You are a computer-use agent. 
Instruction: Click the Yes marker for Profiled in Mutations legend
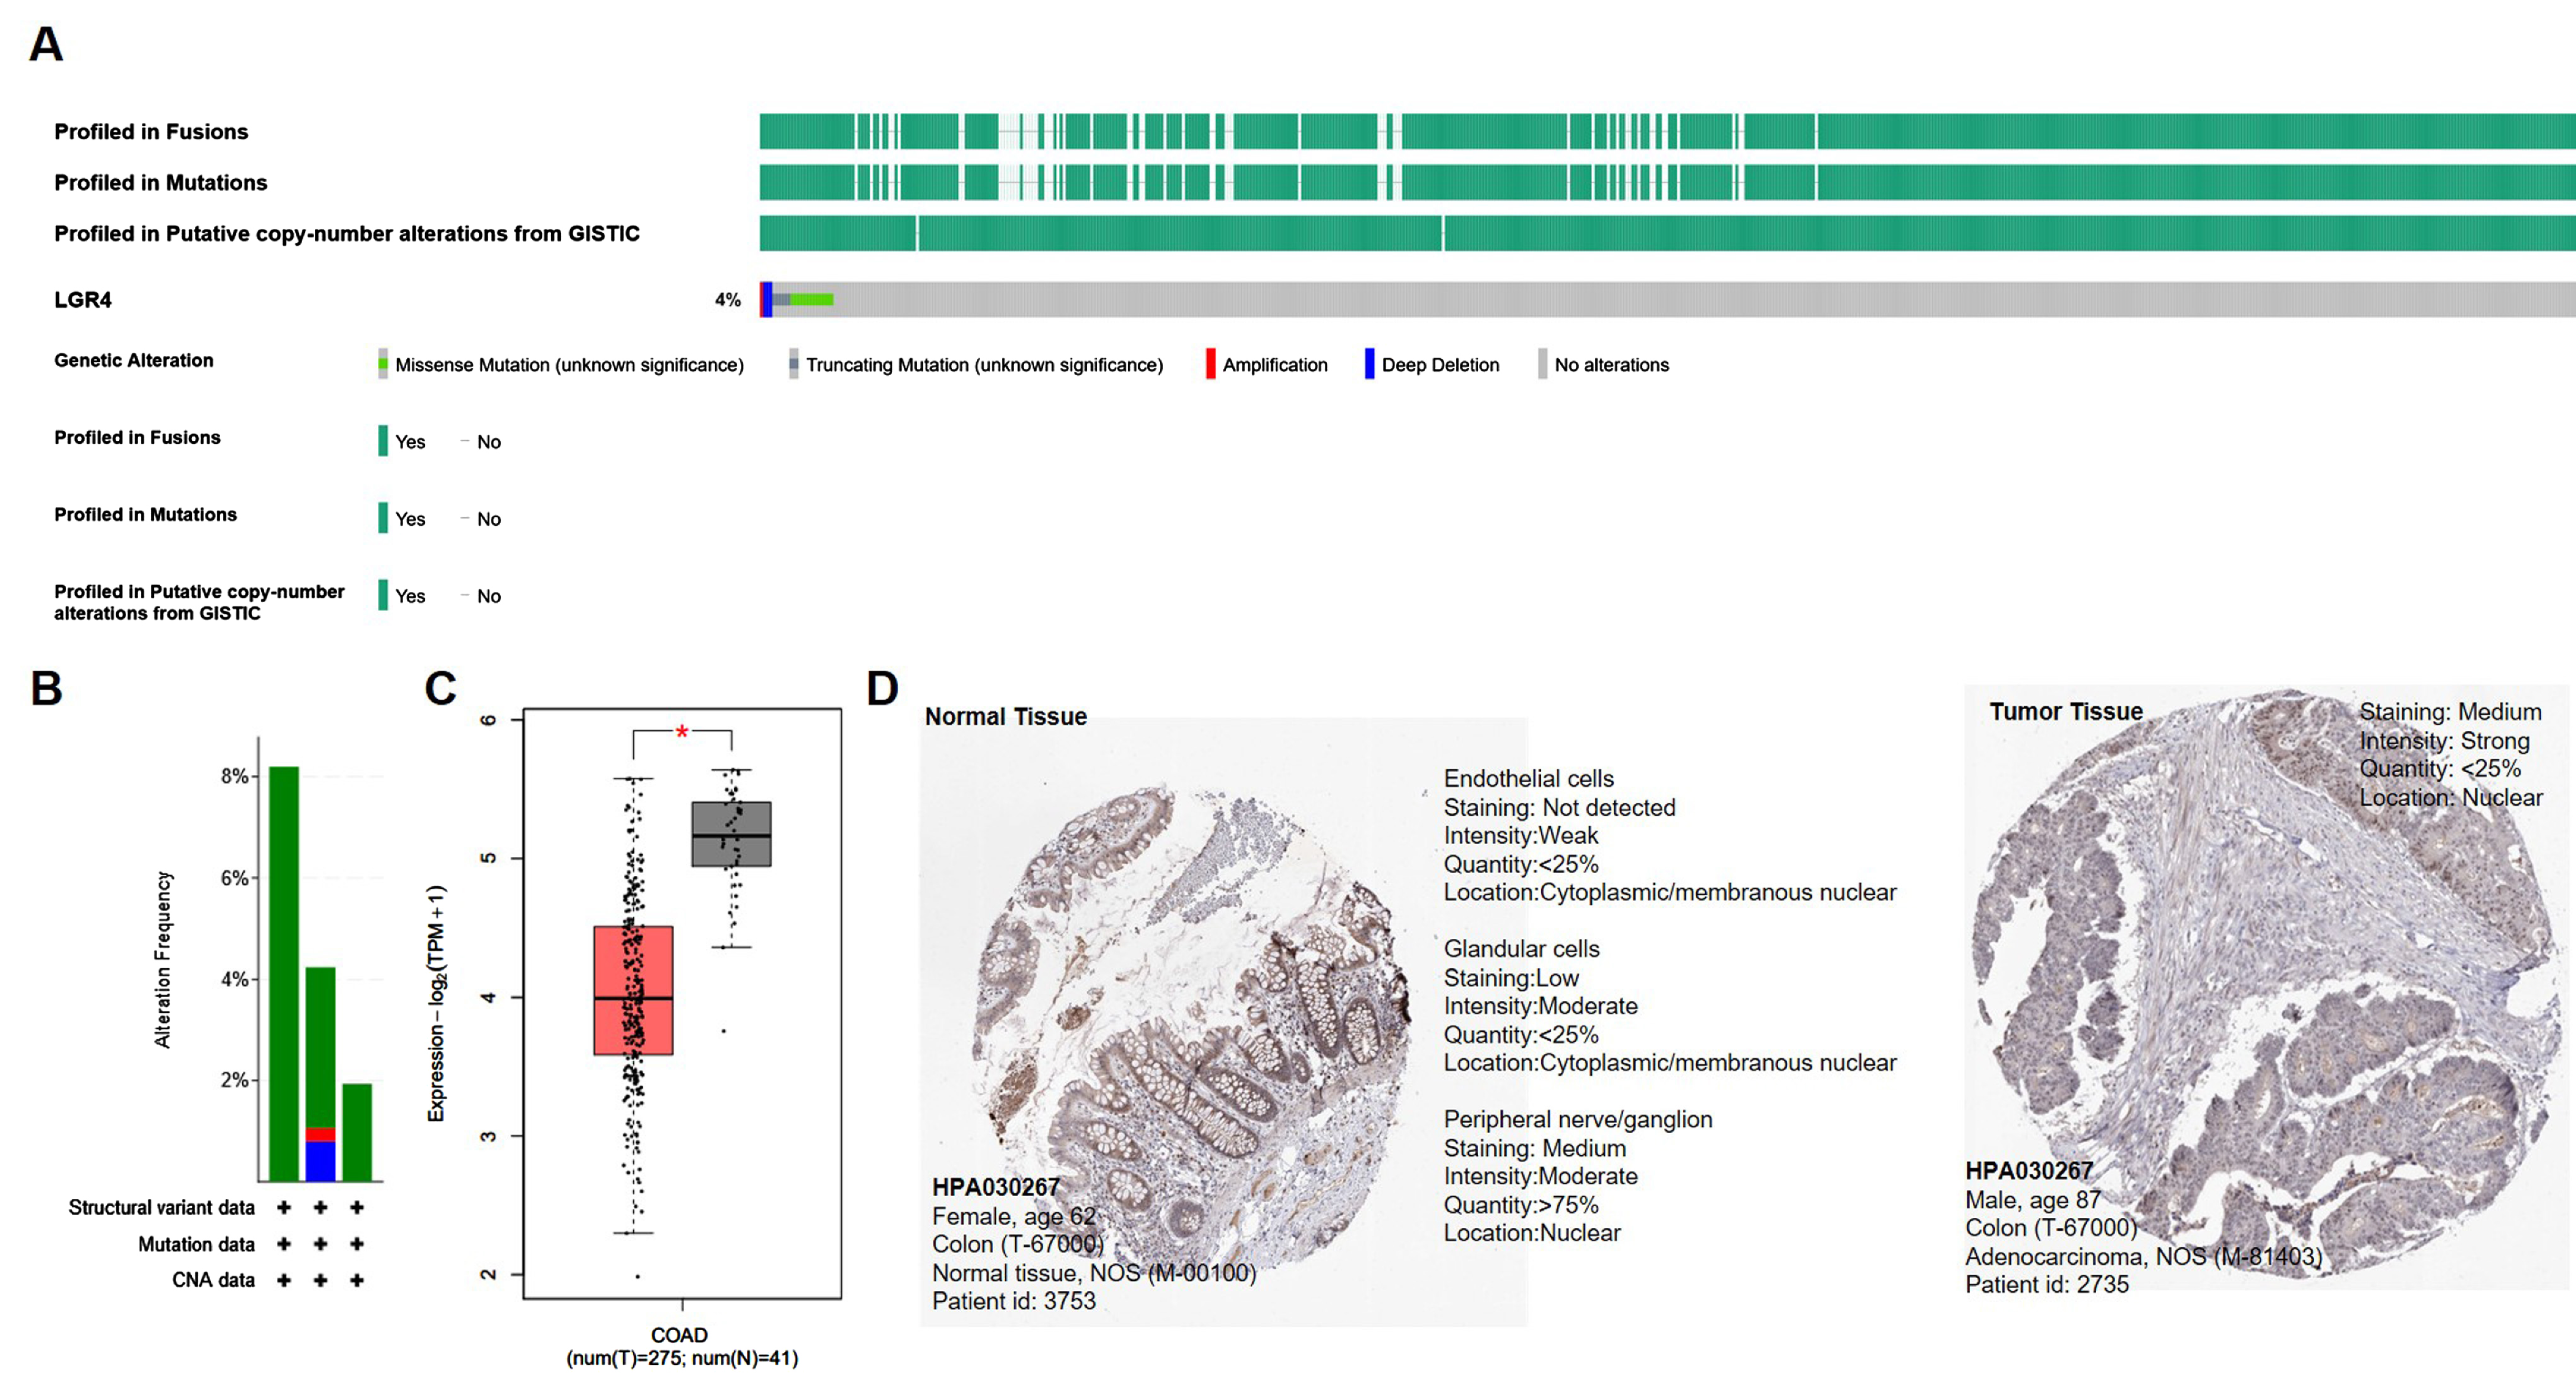pos(383,518)
